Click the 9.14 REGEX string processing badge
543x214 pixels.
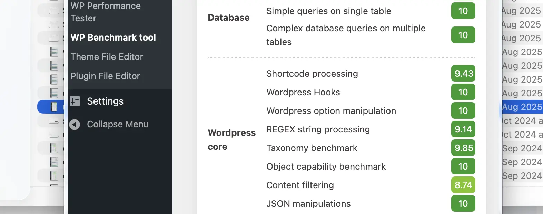pyautogui.click(x=463, y=129)
